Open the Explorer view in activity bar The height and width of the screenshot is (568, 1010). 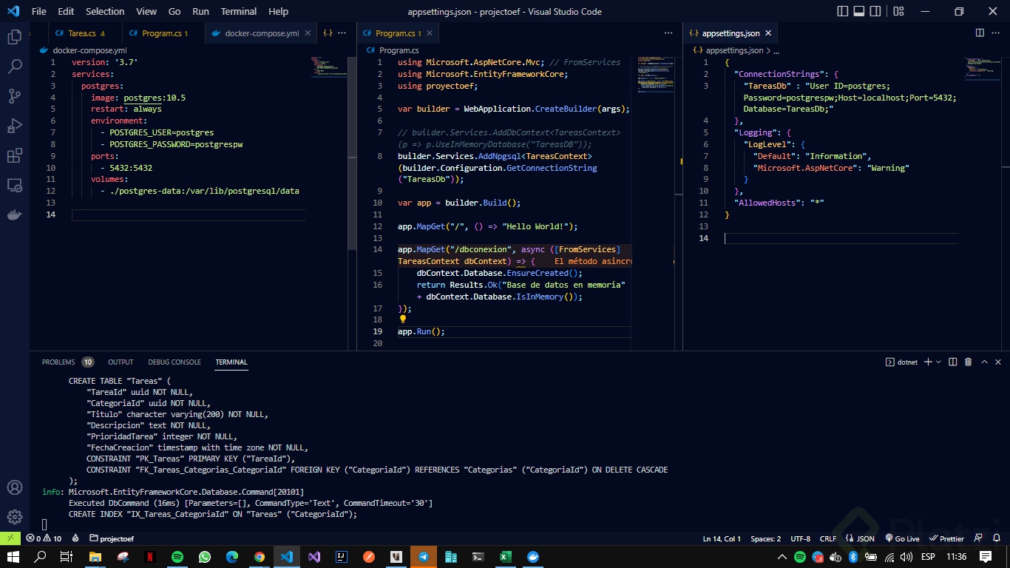coord(14,37)
